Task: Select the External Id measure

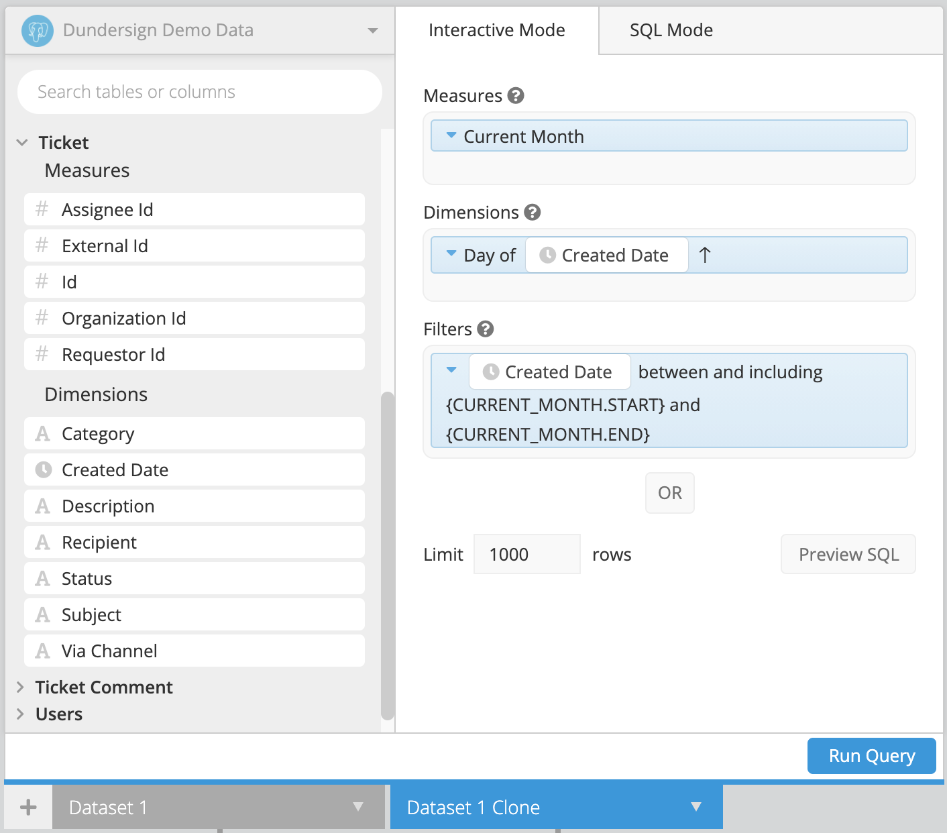Action: (194, 245)
